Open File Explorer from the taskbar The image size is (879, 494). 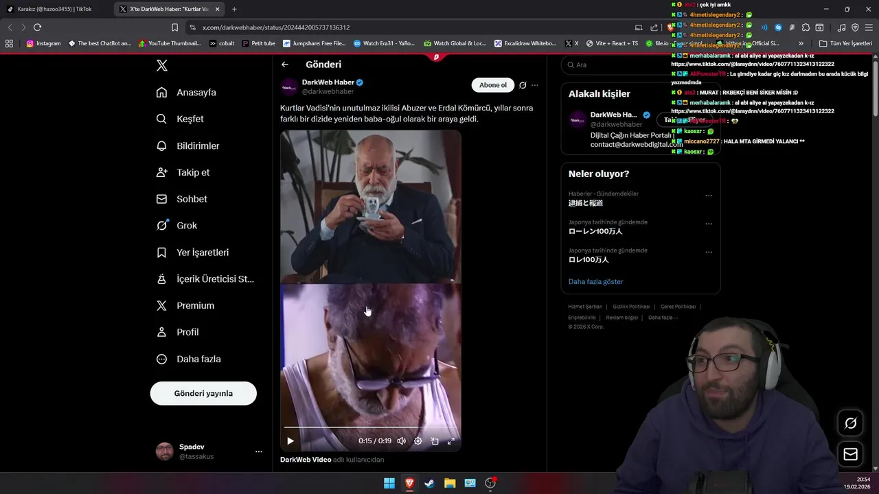click(x=450, y=483)
